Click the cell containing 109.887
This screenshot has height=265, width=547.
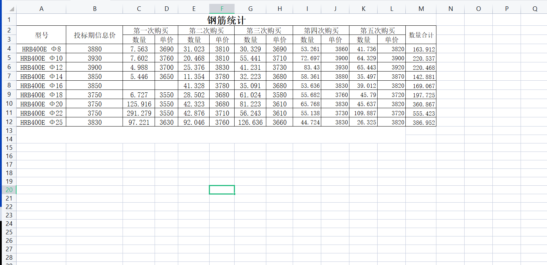click(363, 113)
